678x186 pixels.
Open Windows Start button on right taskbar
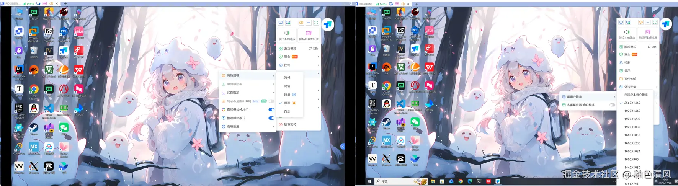370,181
